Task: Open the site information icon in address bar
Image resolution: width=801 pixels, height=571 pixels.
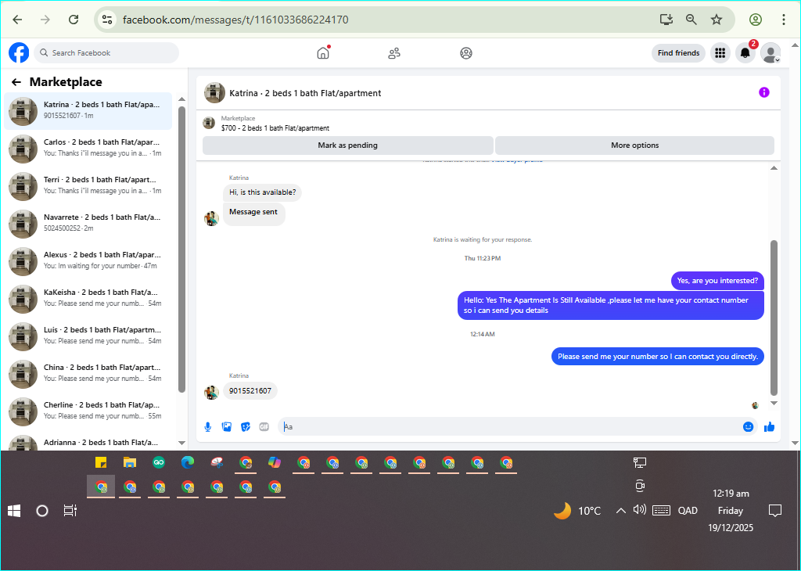Action: [106, 20]
